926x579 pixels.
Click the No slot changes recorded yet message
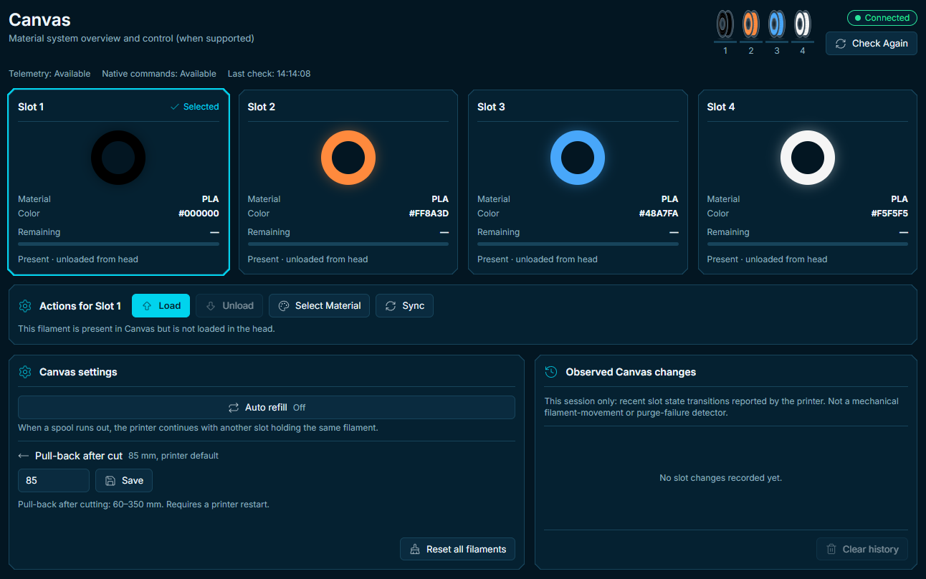(x=720, y=478)
